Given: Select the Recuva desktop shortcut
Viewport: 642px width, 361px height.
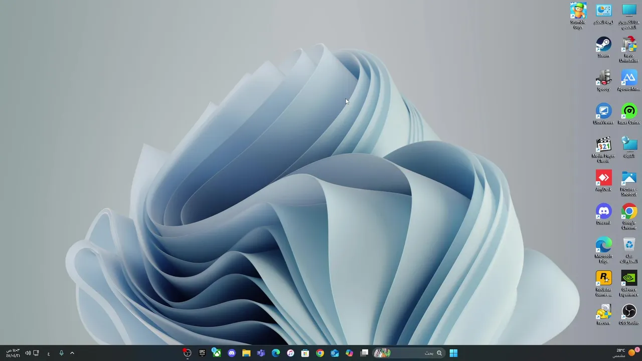Looking at the screenshot, I should tap(603, 314).
